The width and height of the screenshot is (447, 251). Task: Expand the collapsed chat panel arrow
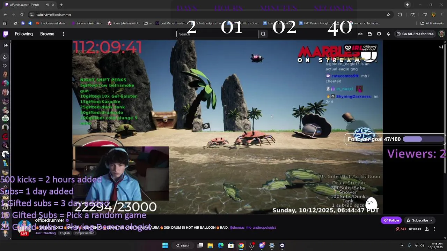click(x=441, y=47)
